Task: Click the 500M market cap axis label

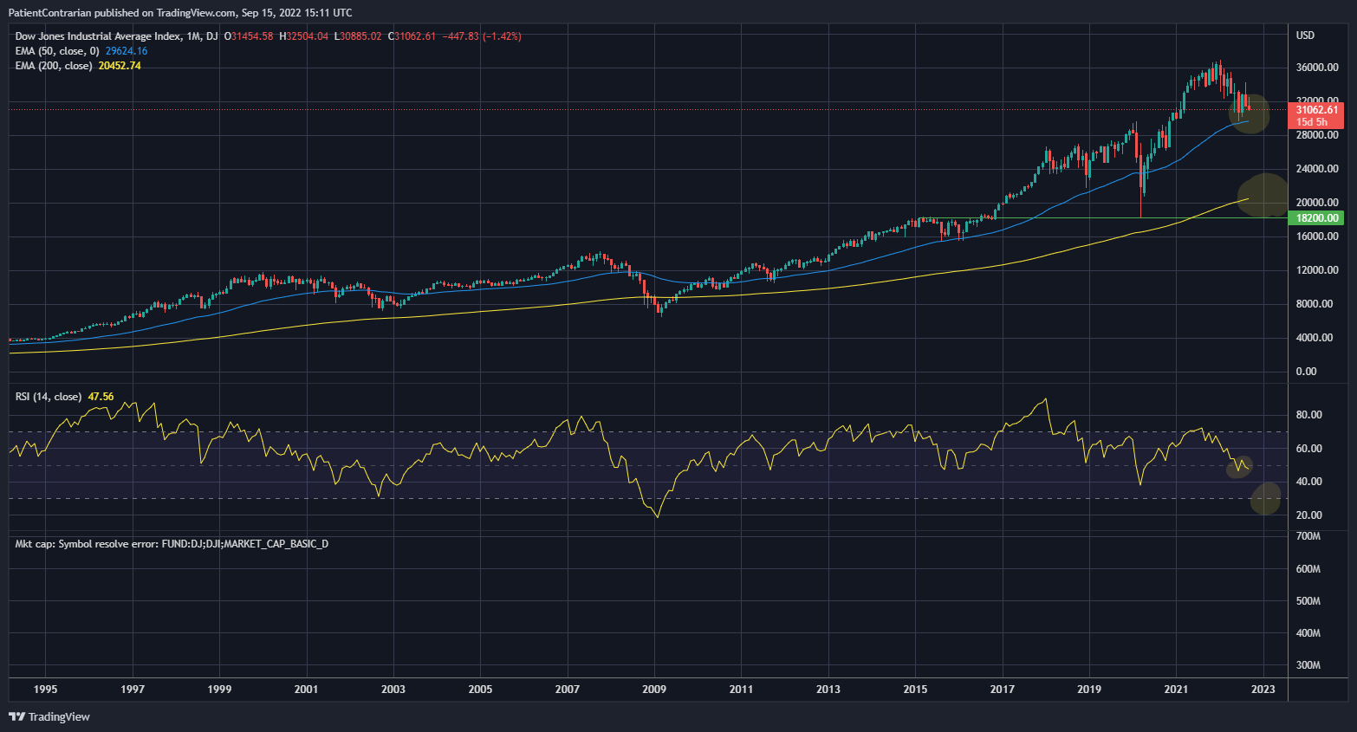Action: tap(1308, 601)
